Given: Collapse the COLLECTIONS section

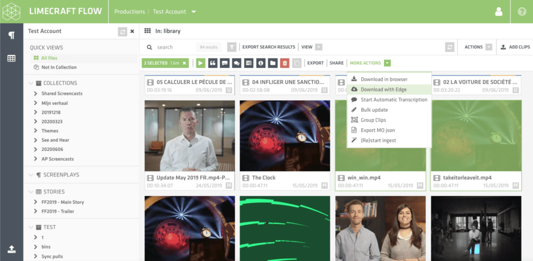Looking at the screenshot, I should 31,83.
